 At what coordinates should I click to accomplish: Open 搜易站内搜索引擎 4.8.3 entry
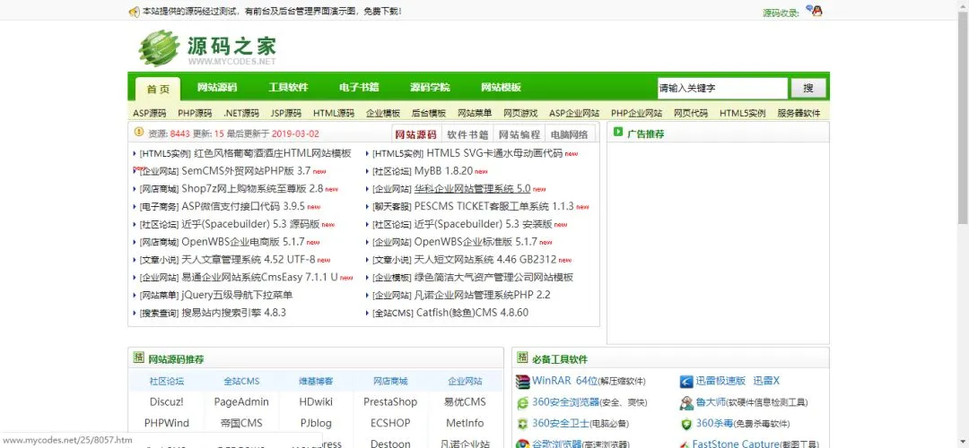pos(233,313)
